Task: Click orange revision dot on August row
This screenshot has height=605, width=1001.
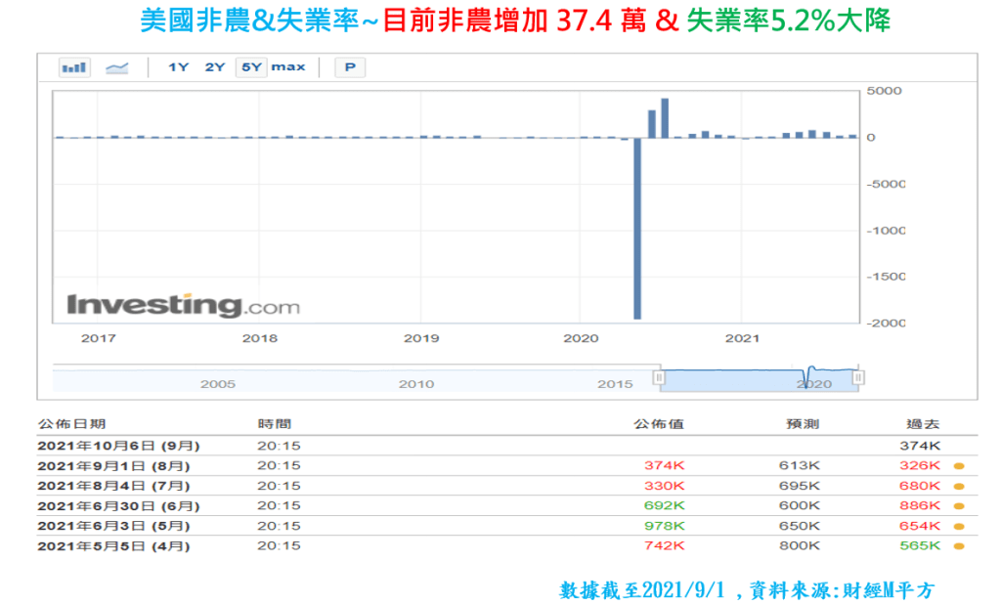Action: click(x=959, y=465)
